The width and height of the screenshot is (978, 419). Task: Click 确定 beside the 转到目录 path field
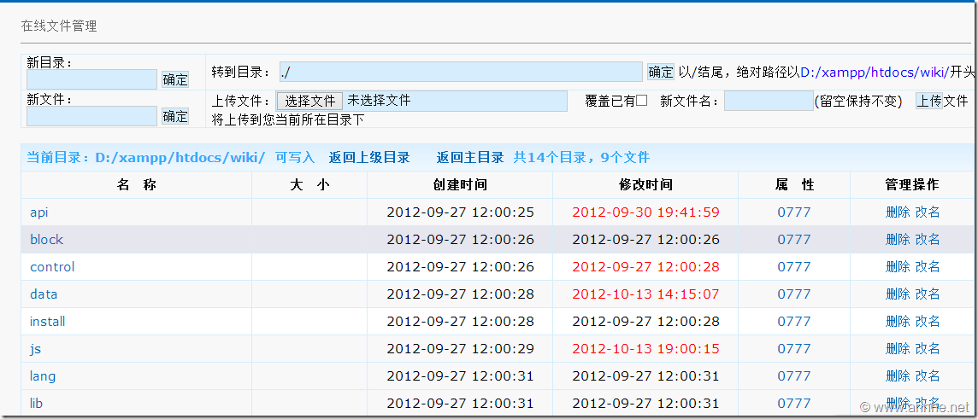pyautogui.click(x=660, y=72)
